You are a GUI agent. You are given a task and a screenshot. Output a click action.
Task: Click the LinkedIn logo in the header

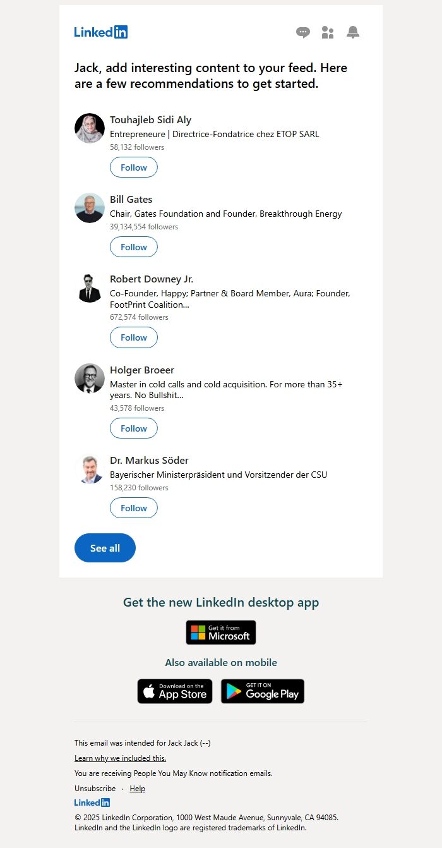tap(100, 32)
